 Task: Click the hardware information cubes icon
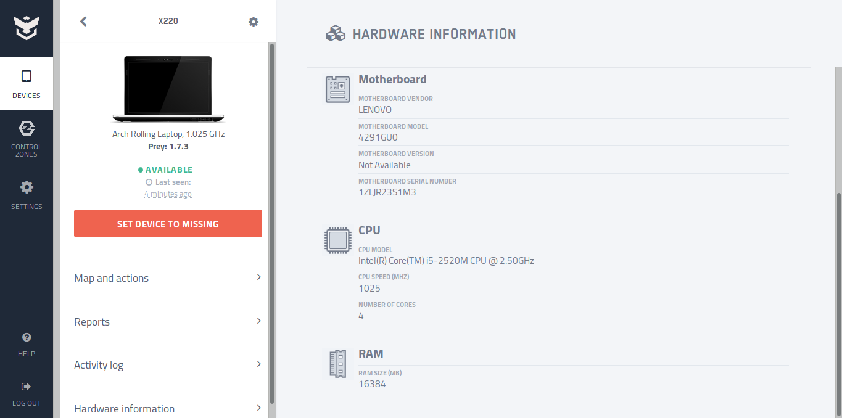click(336, 34)
